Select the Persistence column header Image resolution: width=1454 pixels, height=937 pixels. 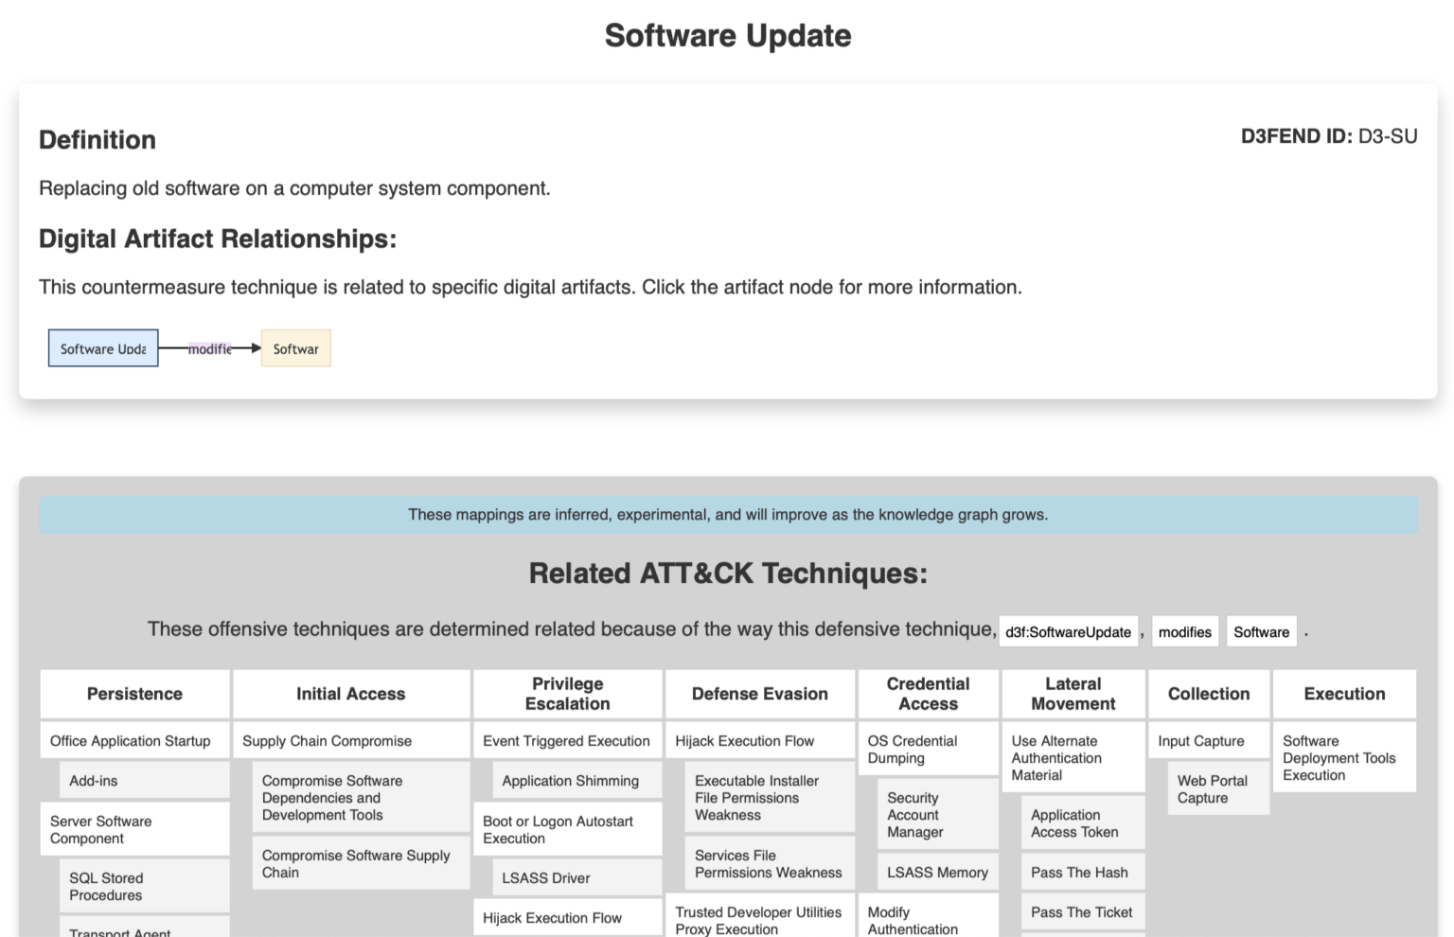[x=134, y=694]
